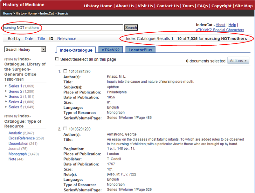Open the Search History dropdown
Screen dimensions: 255x193
click(x=25, y=49)
